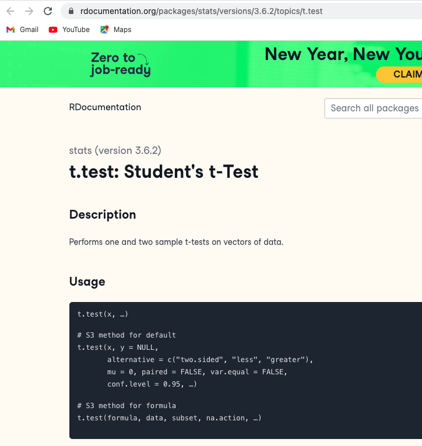422x446 pixels.
Task: Click the t.test Student's t-Test heading
Action: 163,171
